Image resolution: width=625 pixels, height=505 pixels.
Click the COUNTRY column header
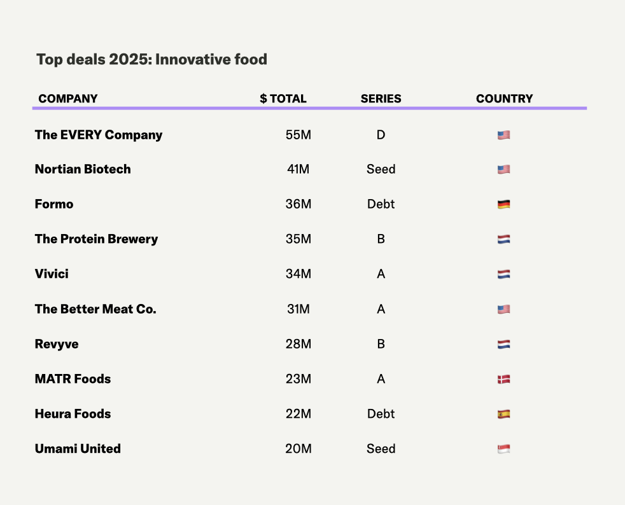point(504,99)
